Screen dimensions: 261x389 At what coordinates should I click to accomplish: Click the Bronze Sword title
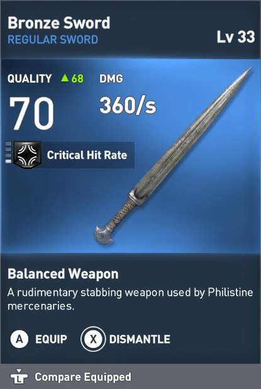click(59, 23)
